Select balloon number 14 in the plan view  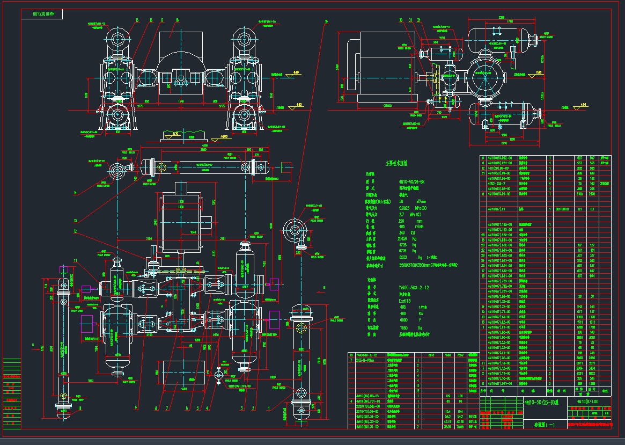[x=76, y=193]
